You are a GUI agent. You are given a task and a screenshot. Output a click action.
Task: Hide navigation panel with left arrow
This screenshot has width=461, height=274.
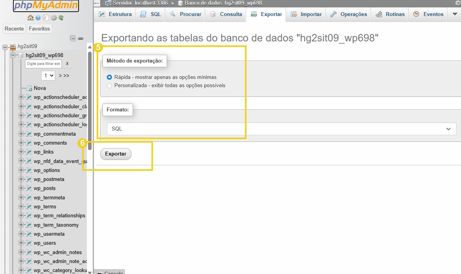(x=97, y=3)
